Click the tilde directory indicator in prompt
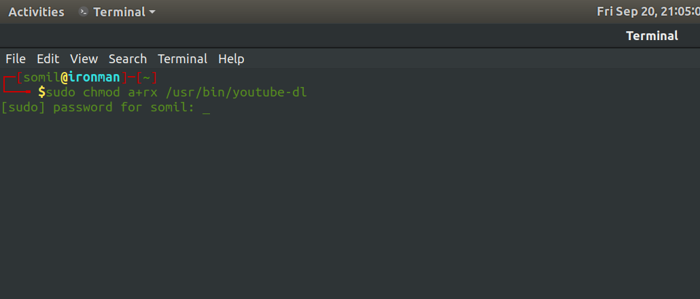 tap(146, 77)
